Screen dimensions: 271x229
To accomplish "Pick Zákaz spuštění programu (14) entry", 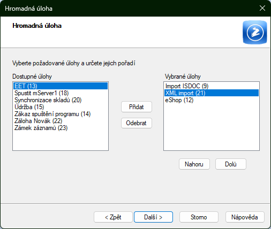I will pyautogui.click(x=61, y=114).
